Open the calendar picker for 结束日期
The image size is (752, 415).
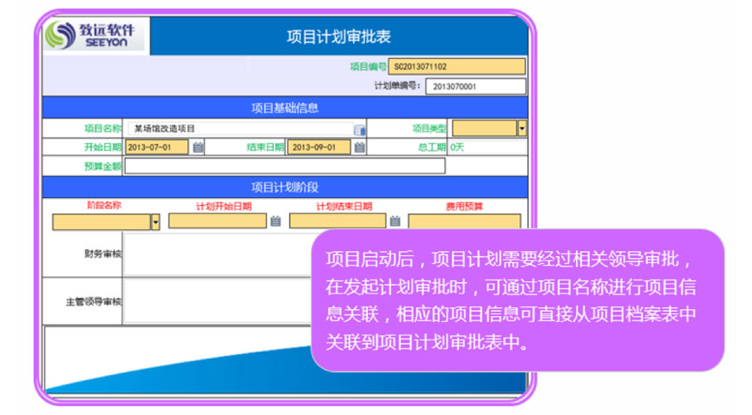359,148
